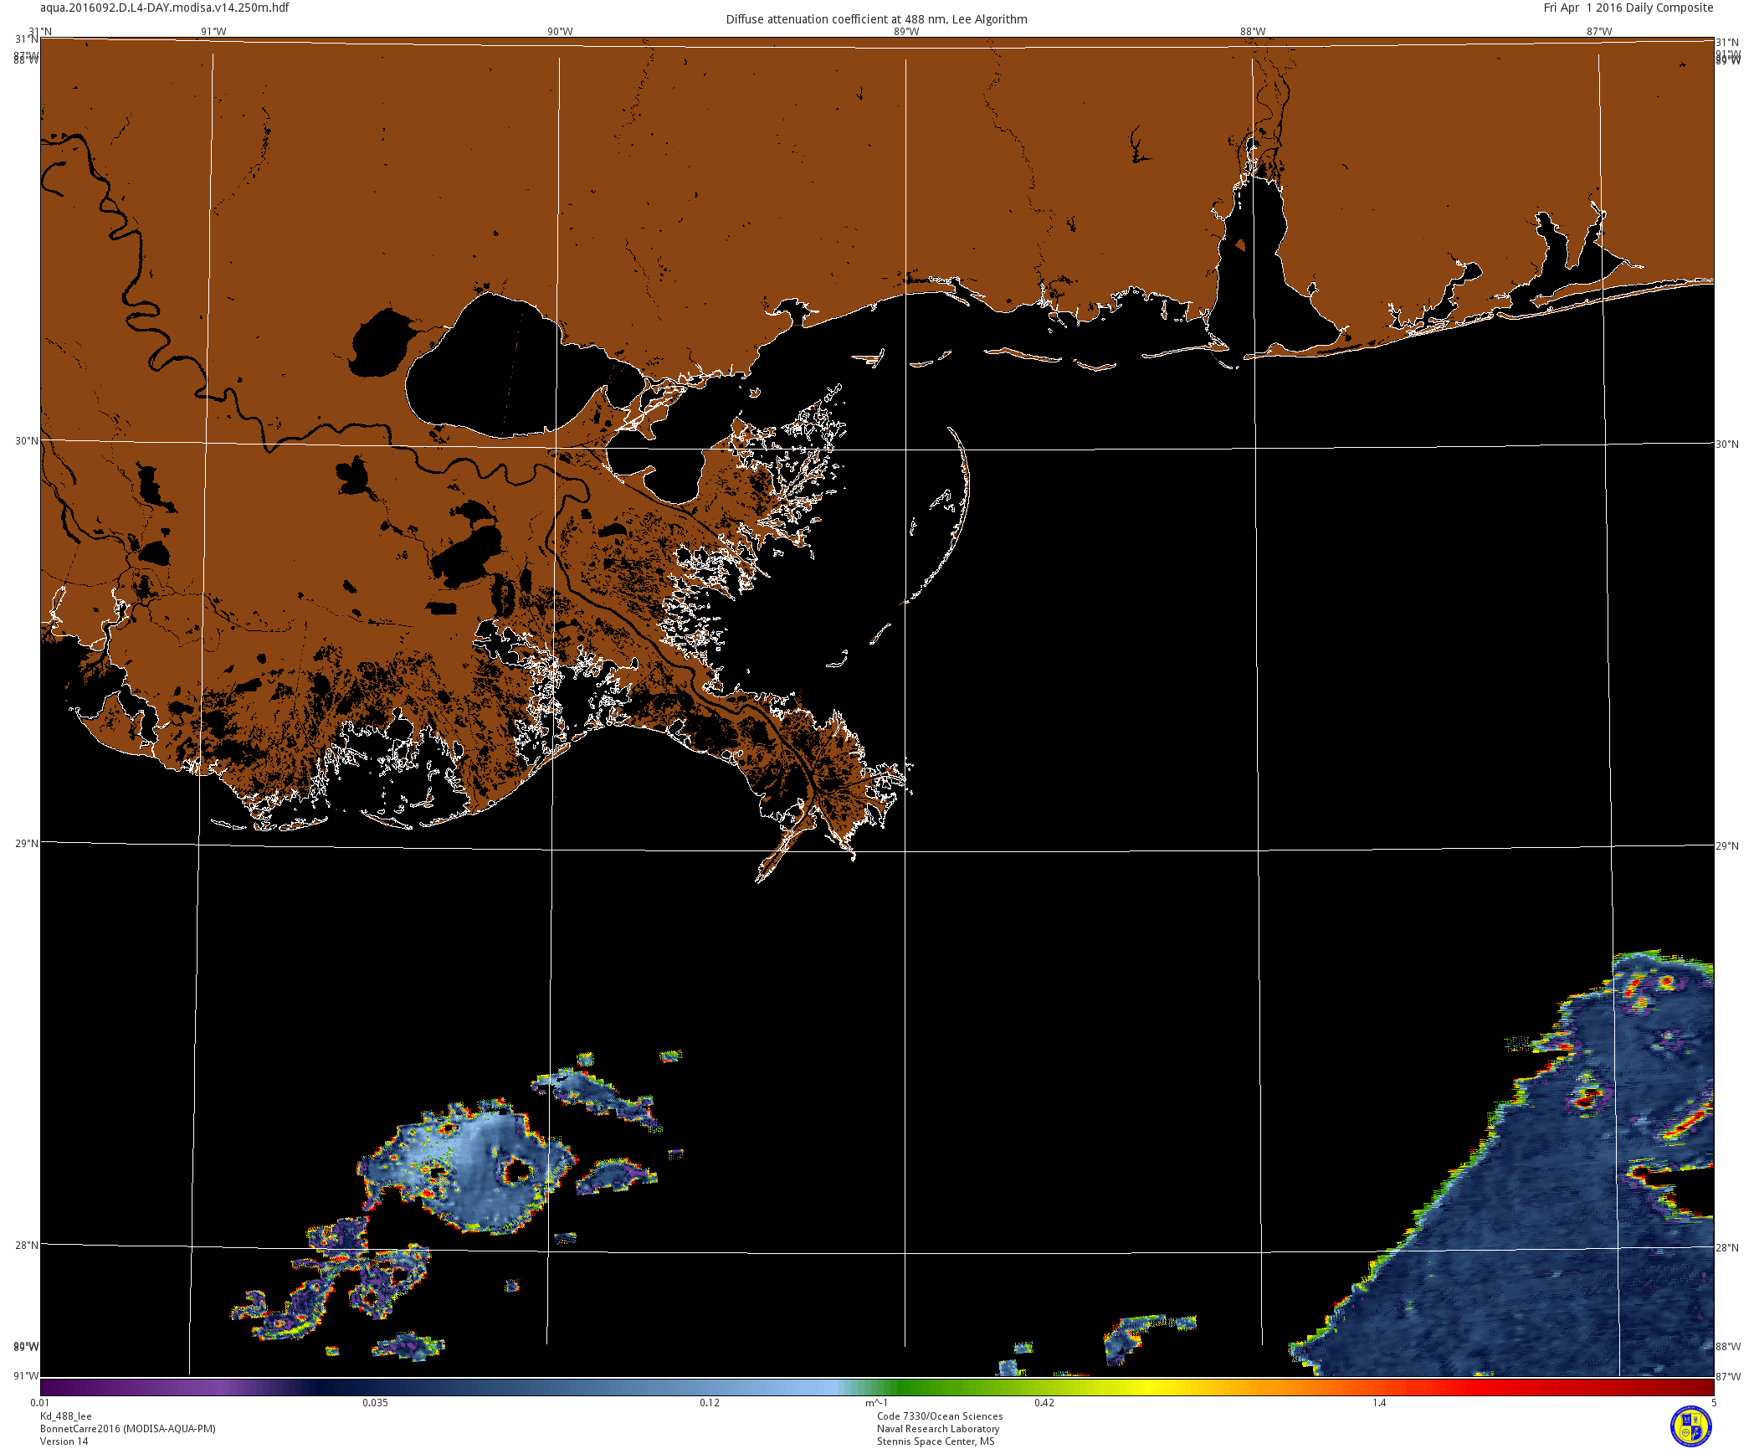The image size is (1754, 1449).
Task: Click the 30°N latitude label on left
Action: tap(26, 441)
